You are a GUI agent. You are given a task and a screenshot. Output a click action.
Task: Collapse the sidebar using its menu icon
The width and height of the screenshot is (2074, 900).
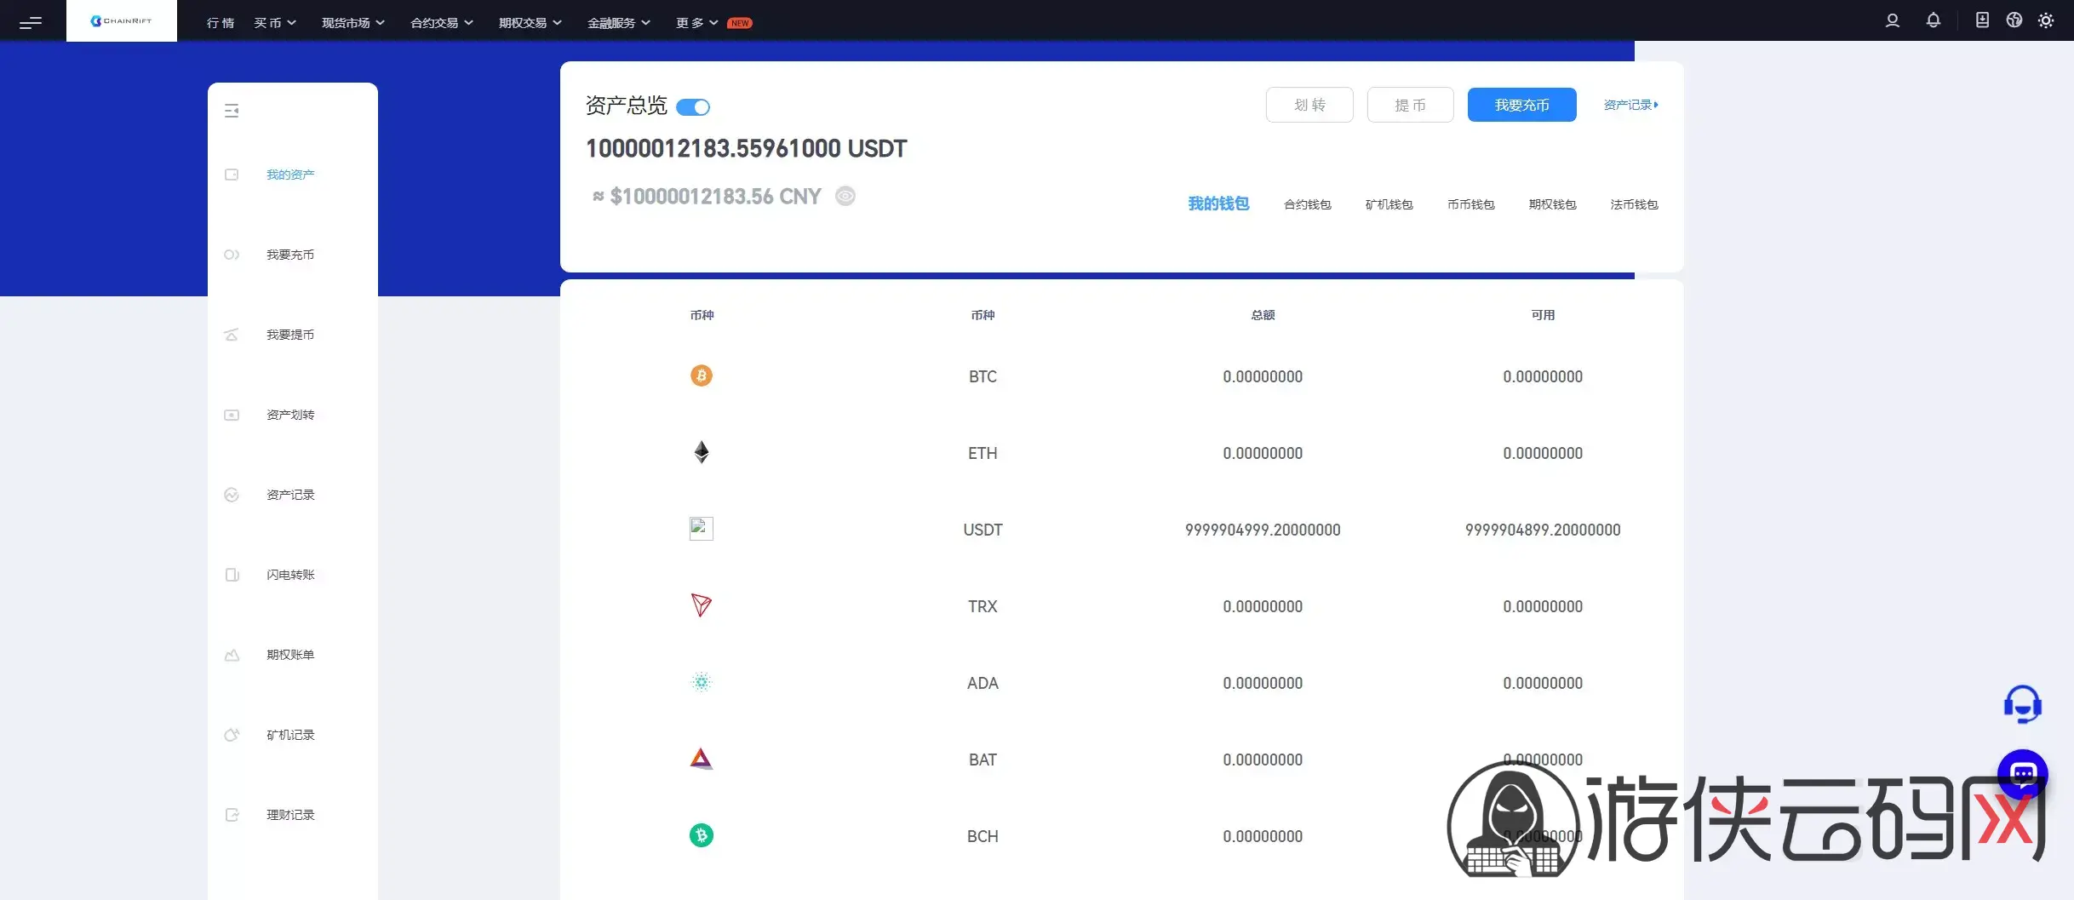tap(232, 111)
